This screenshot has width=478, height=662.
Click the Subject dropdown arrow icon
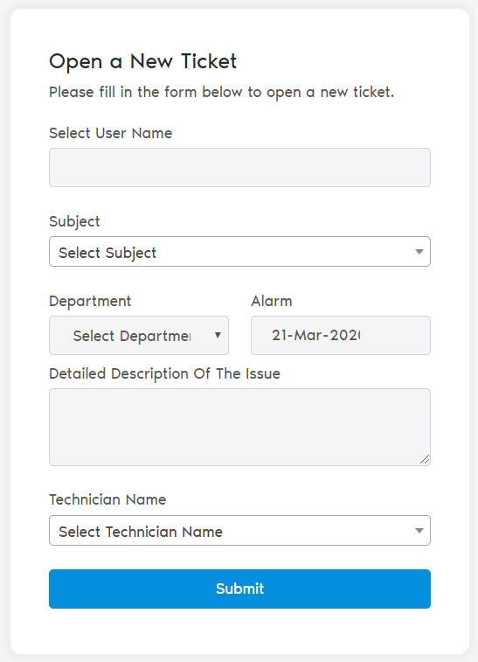click(419, 252)
